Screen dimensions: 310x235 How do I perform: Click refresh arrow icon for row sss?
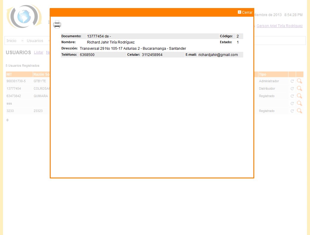[292, 103]
